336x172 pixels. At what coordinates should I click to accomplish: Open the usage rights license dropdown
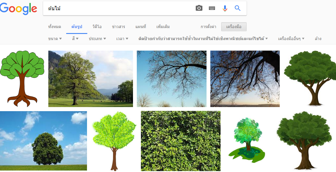[x=203, y=39]
